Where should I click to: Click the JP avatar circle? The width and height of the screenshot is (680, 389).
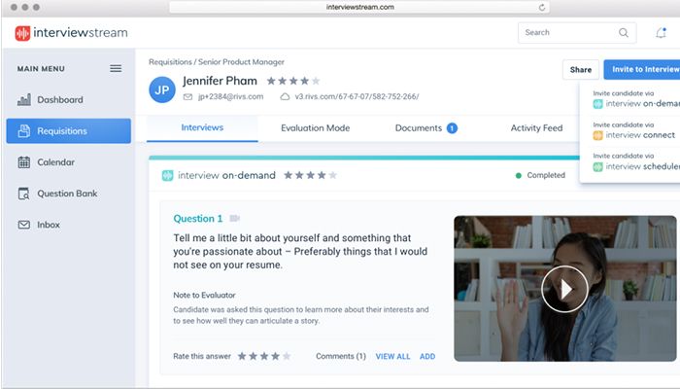coord(162,89)
